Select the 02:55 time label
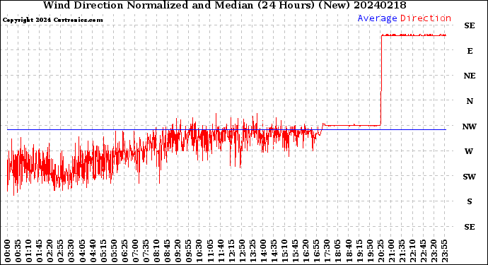The image size is (488, 265). point(61,251)
